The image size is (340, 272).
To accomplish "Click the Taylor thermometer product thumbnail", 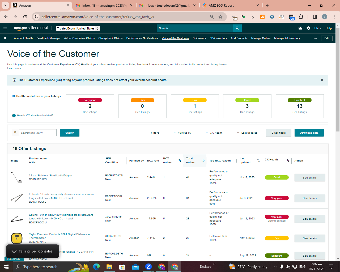I will 17,238.
